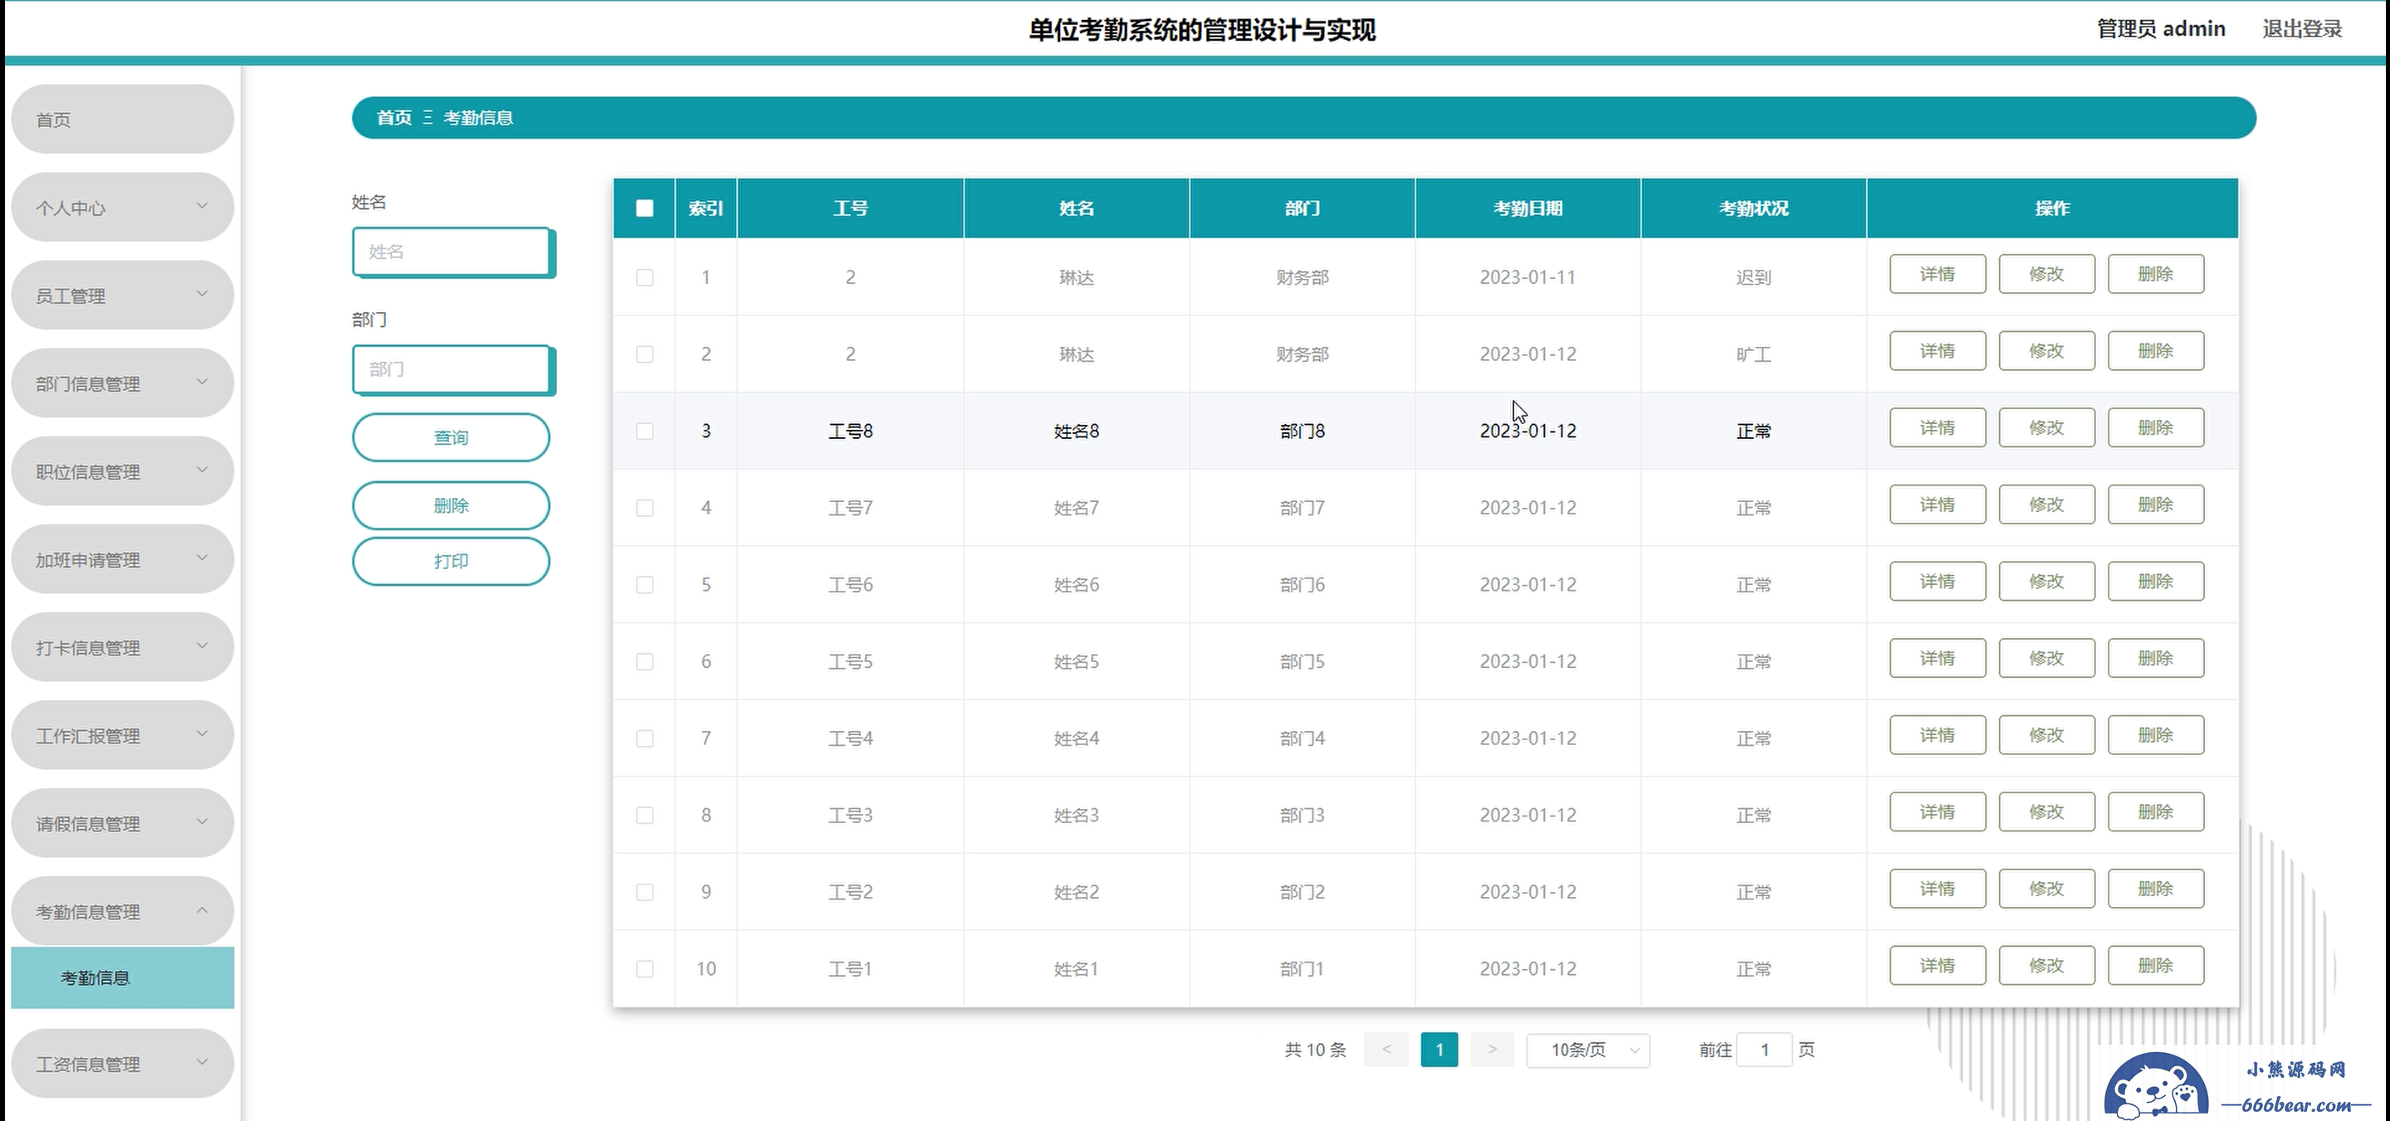Select checkbox of the 工号8 row
The image size is (2390, 1121).
point(645,431)
